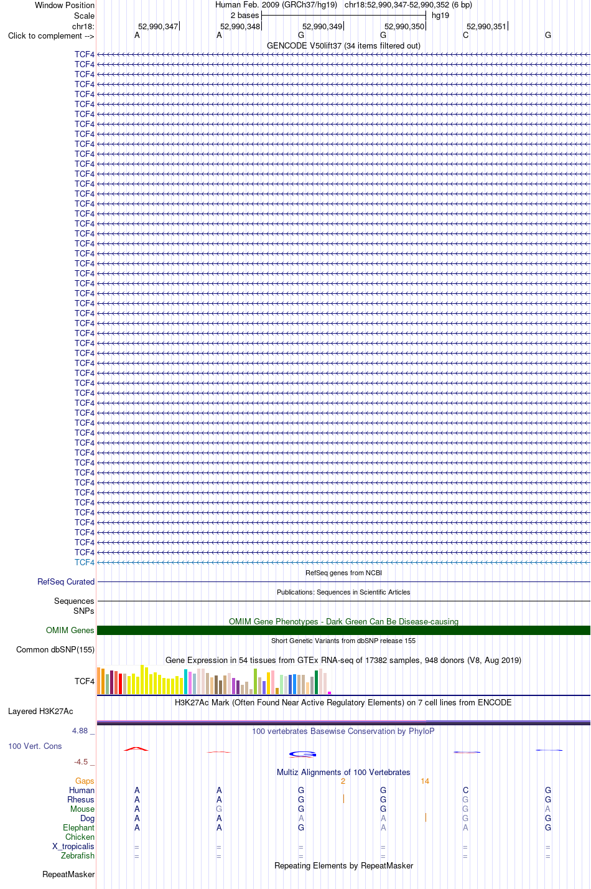Click the dark green OMIM gene bar
Image resolution: width=591 pixels, height=889 pixels.
[x=343, y=631]
